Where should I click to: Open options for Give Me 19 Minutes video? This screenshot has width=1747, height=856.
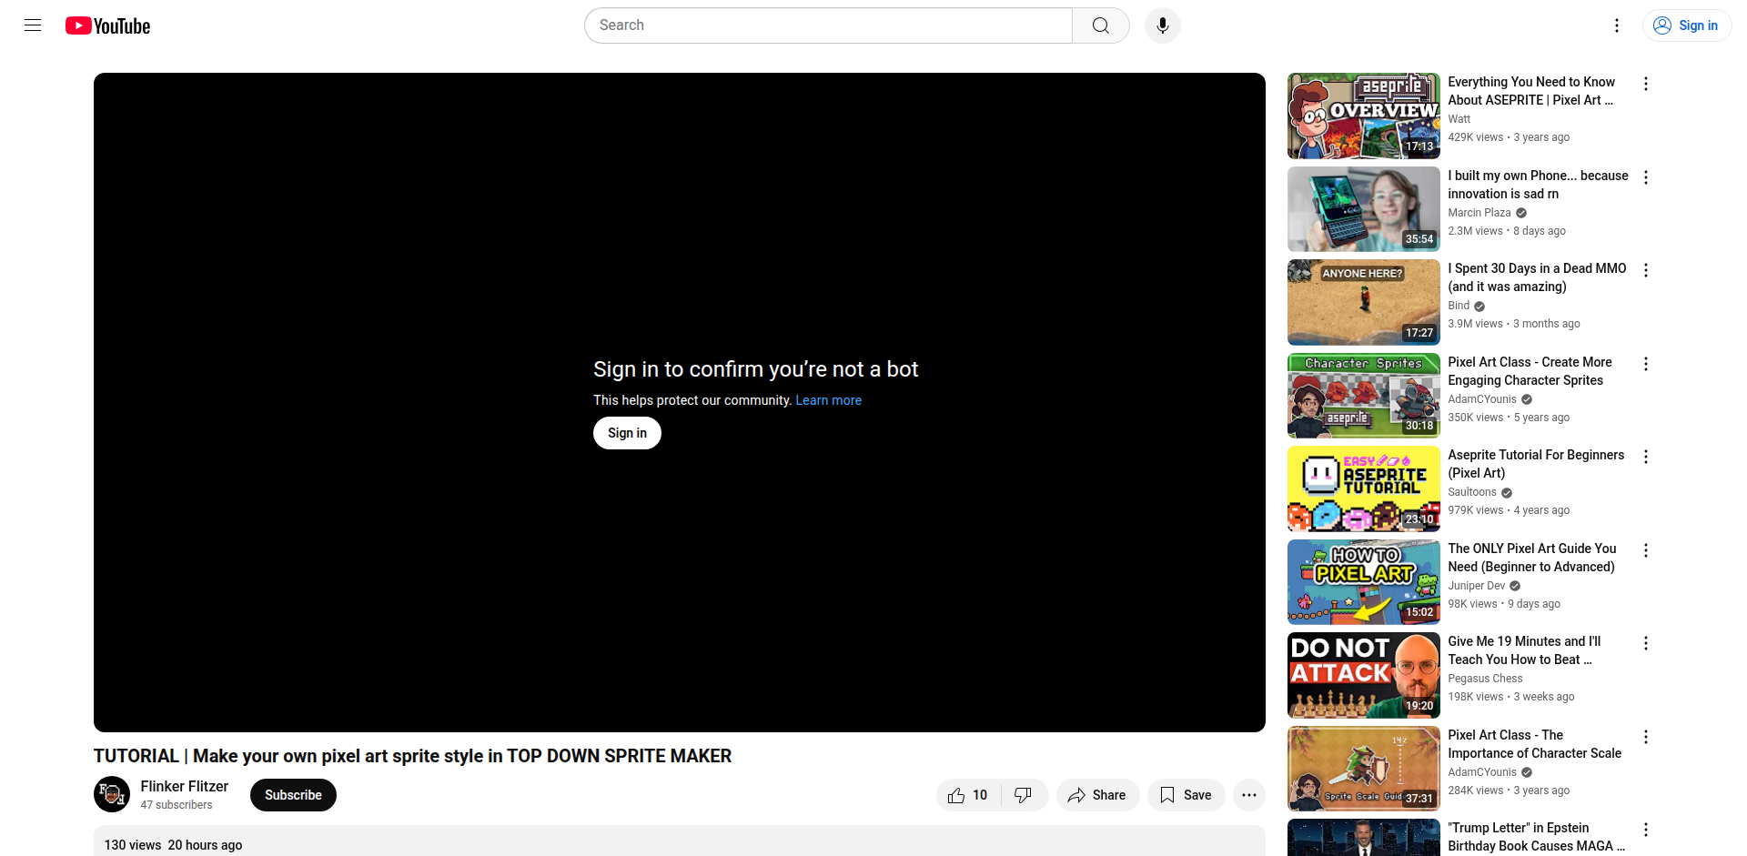point(1645,643)
